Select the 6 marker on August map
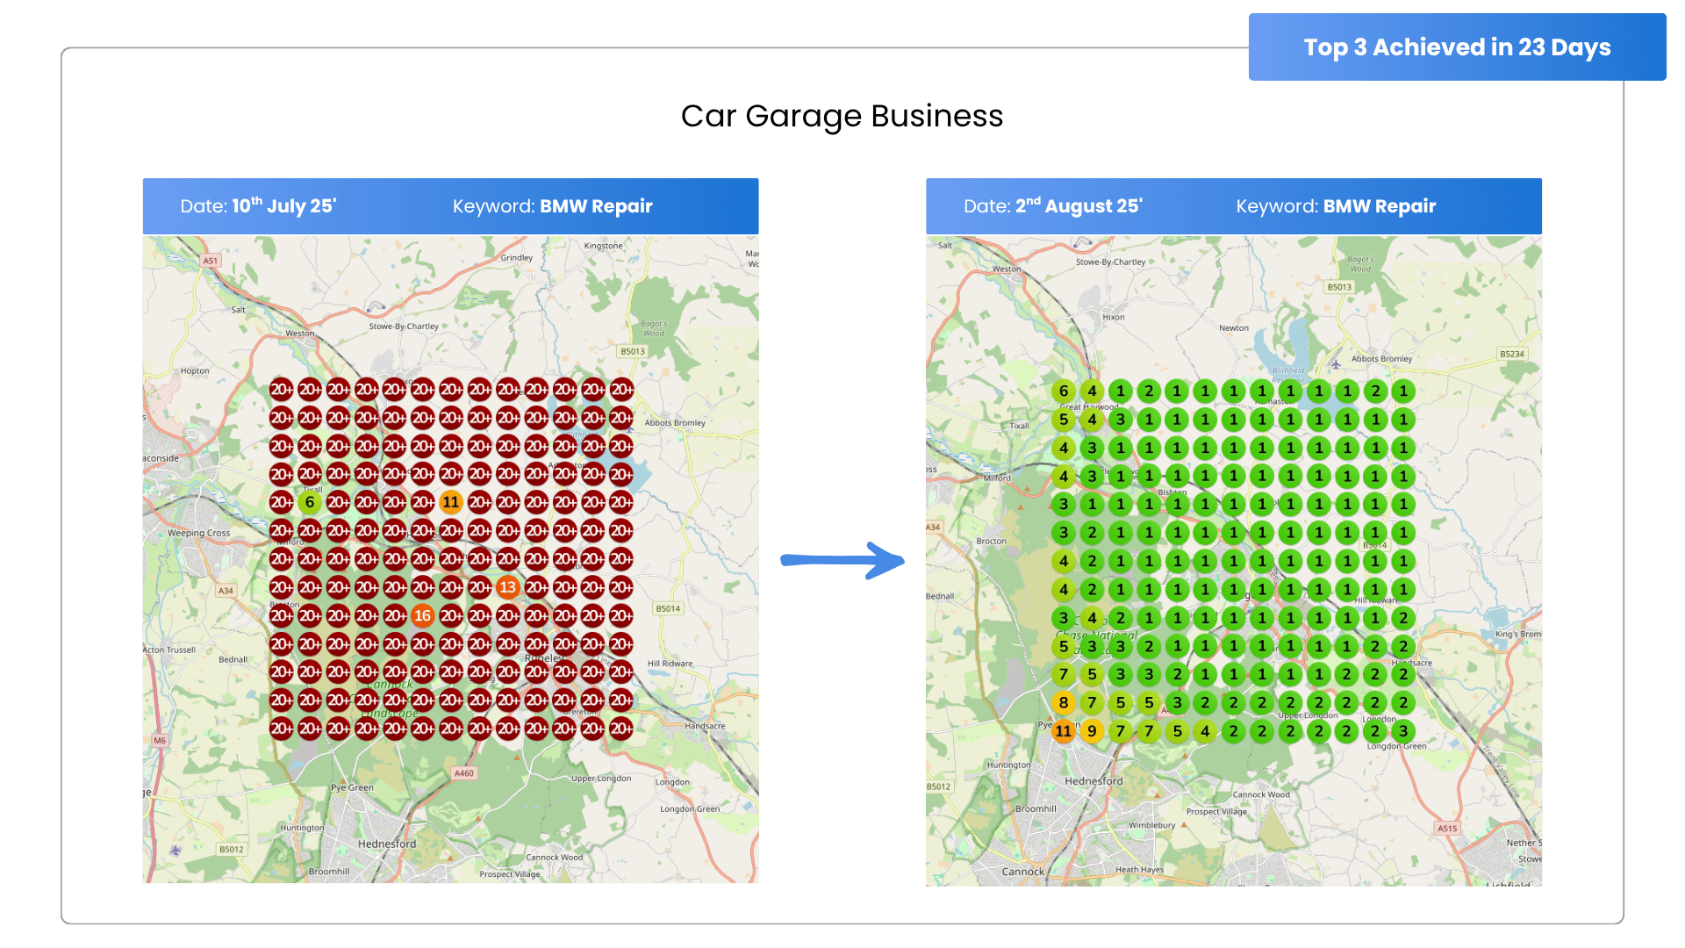Screen dimensions: 1685x948 (1063, 391)
